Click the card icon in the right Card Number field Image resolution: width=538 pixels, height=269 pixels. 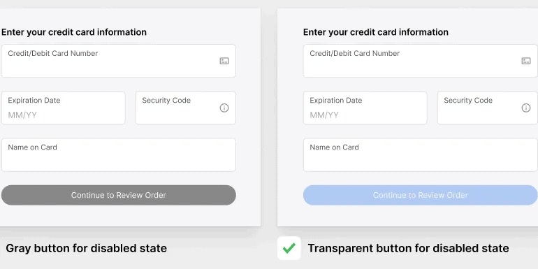pyautogui.click(x=526, y=61)
